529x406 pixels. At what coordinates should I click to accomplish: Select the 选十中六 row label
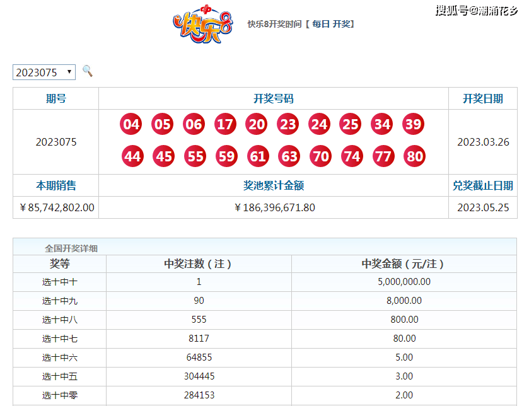pyautogui.click(x=60, y=357)
